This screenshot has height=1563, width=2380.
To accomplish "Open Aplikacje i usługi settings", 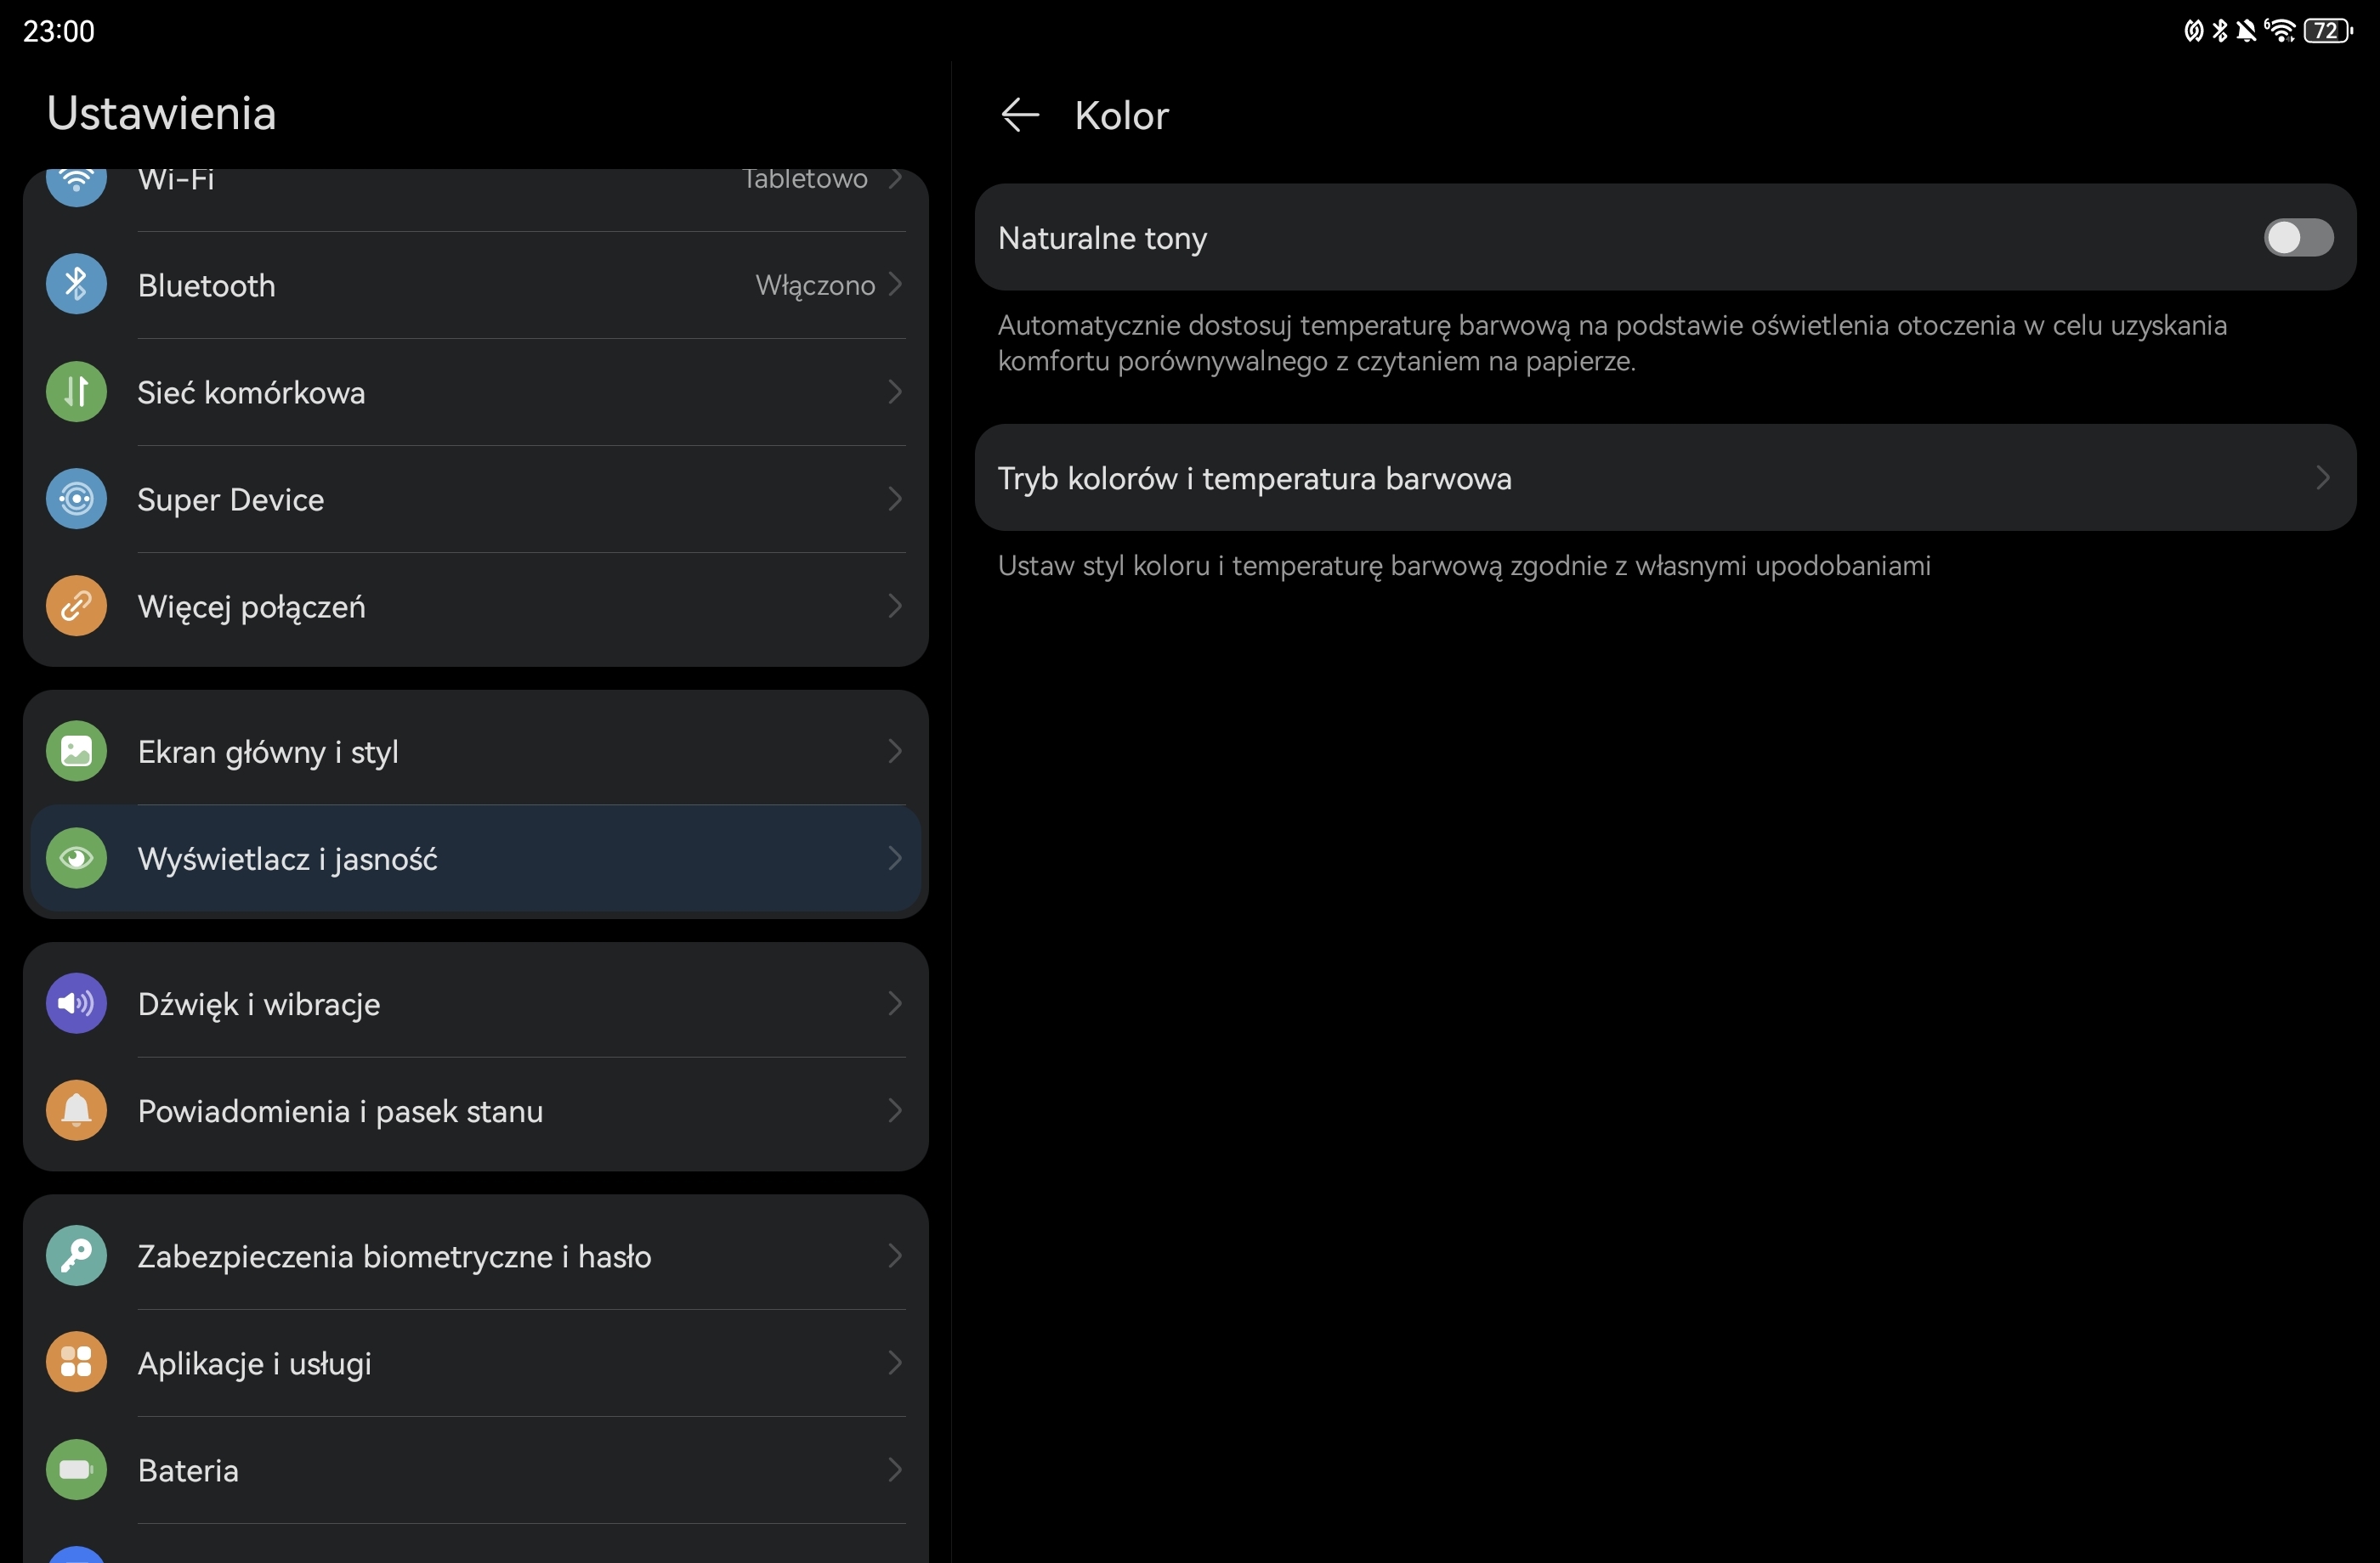I will (x=476, y=1363).
